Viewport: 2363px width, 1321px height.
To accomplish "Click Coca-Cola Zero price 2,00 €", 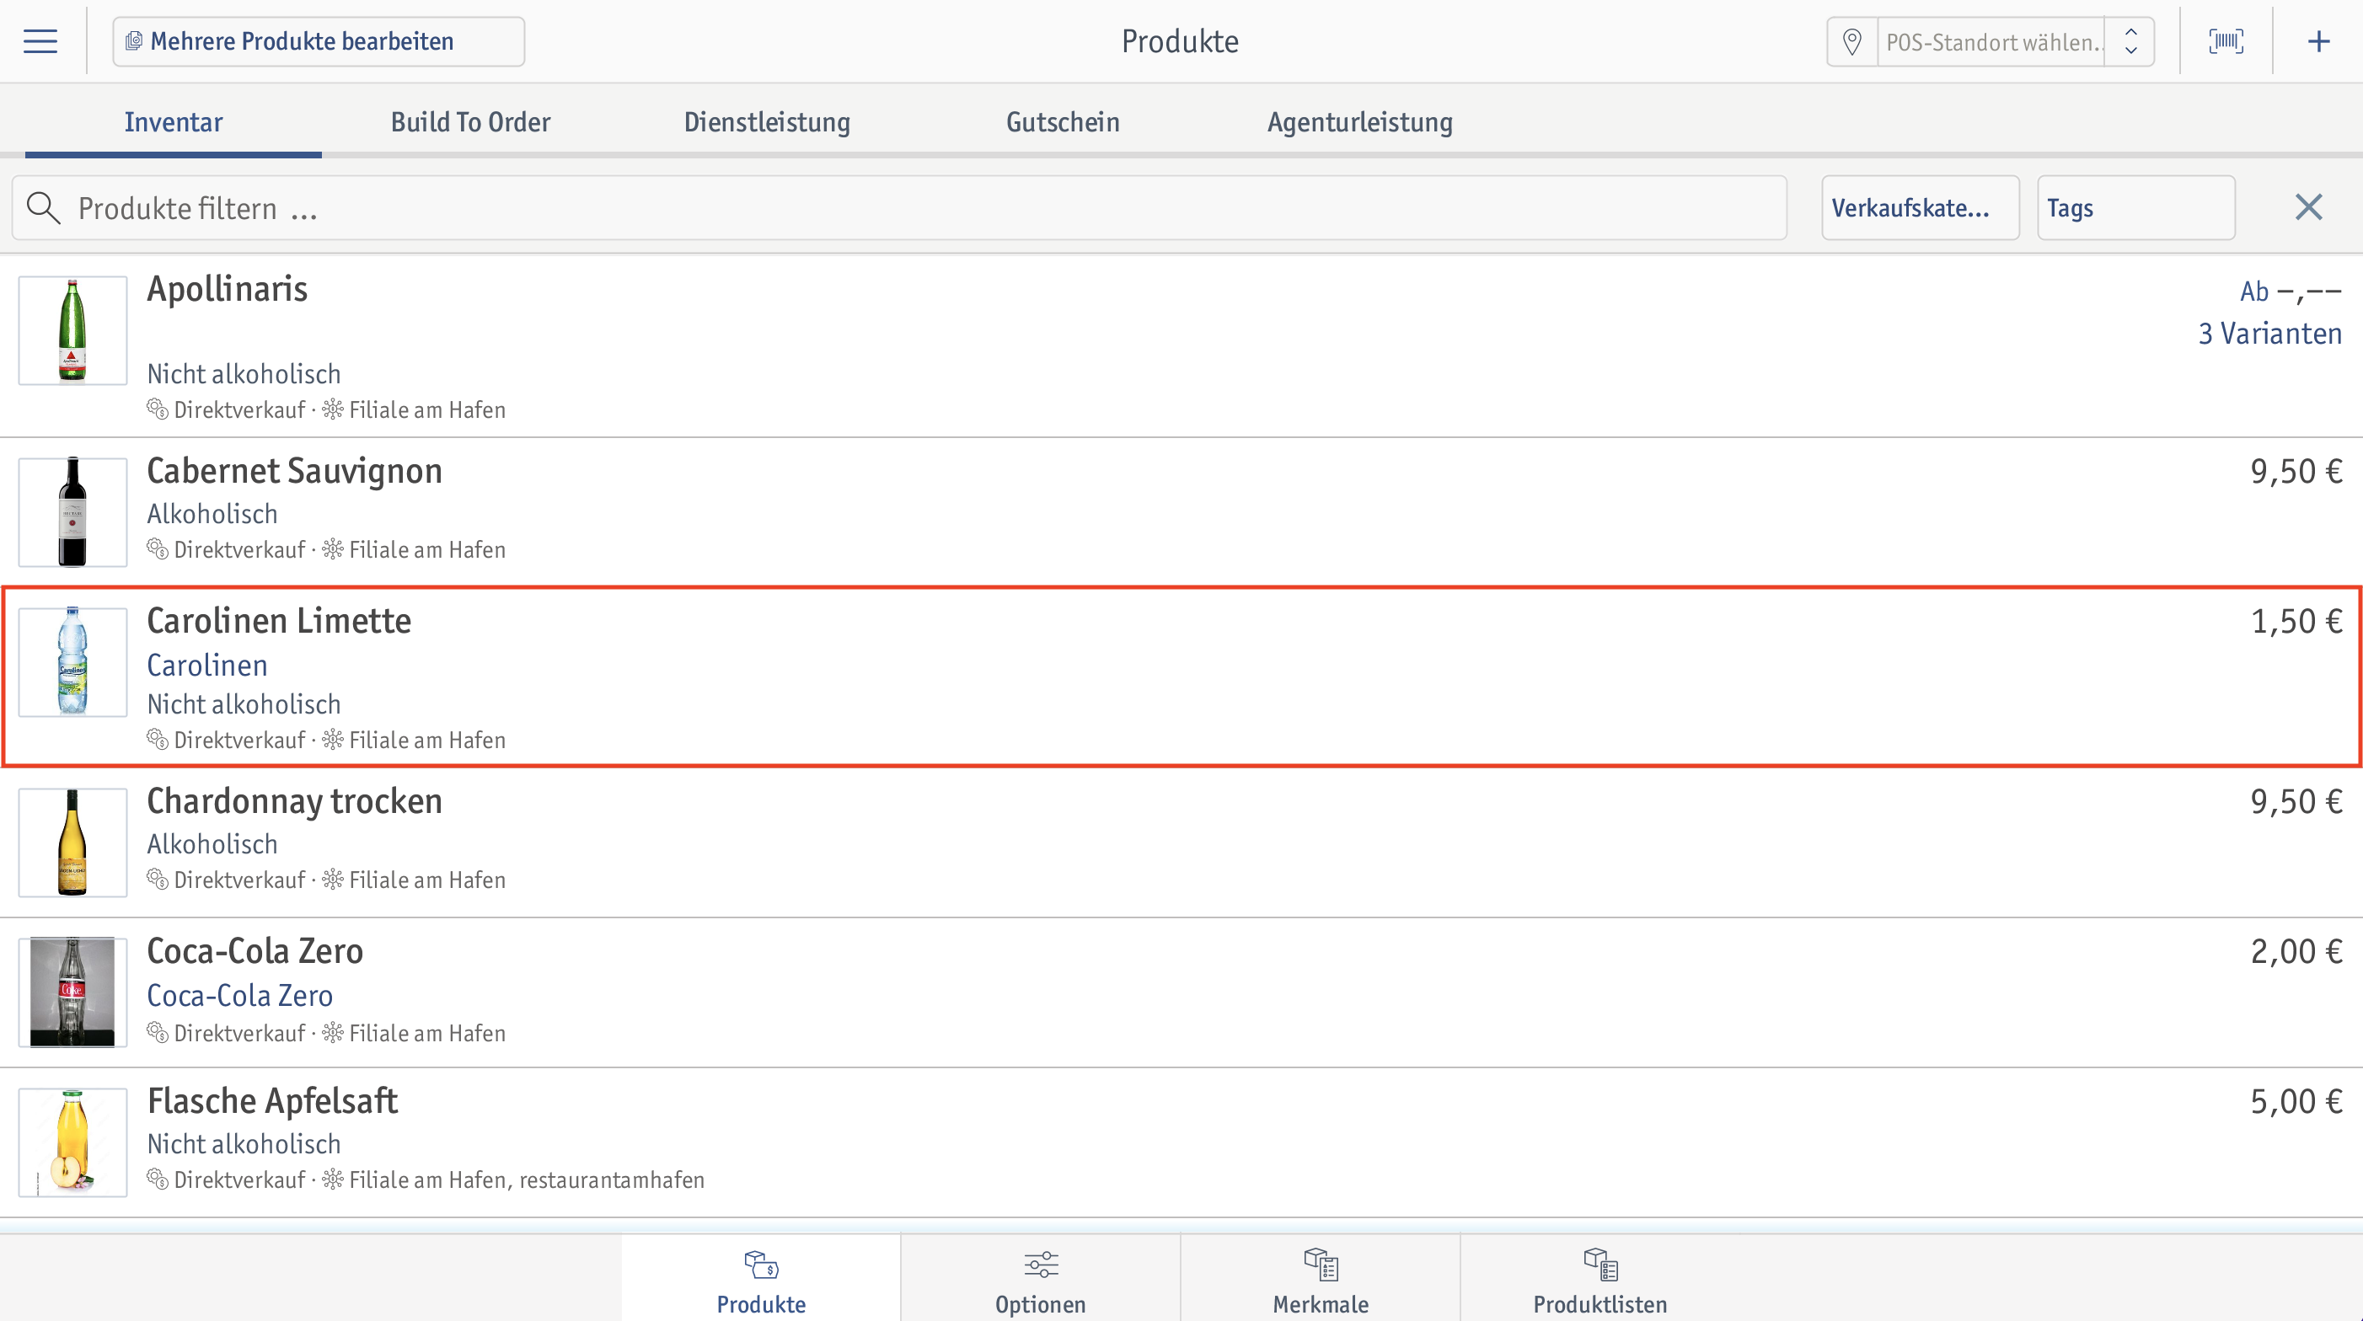I will point(2296,951).
